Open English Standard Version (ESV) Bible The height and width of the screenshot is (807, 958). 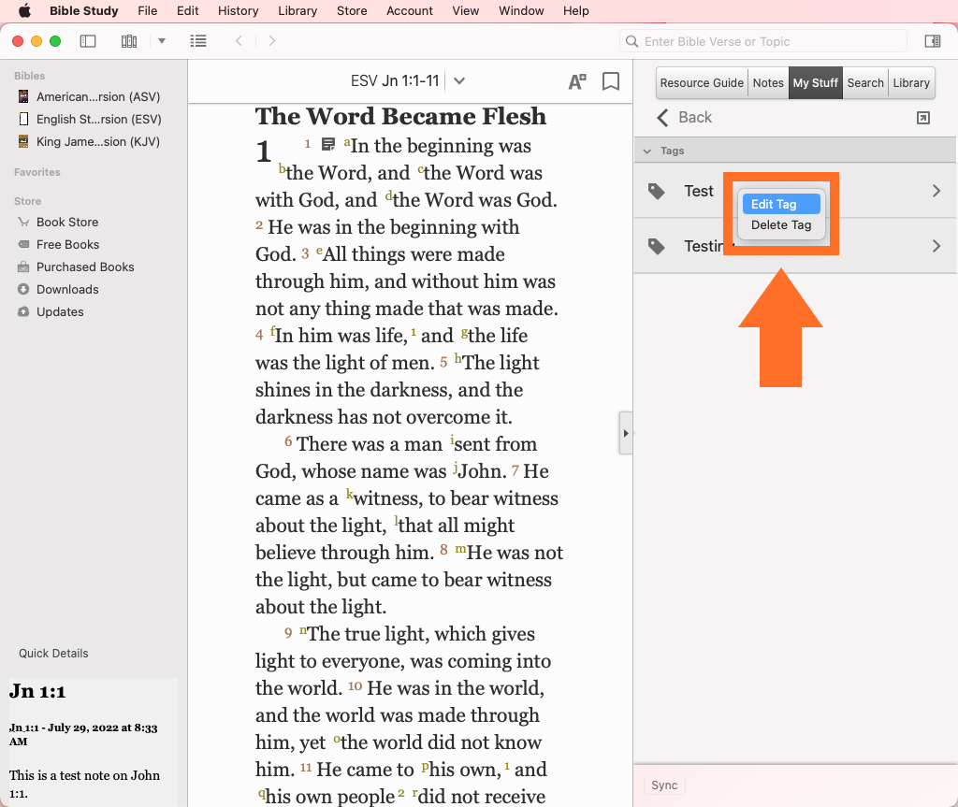click(x=91, y=119)
